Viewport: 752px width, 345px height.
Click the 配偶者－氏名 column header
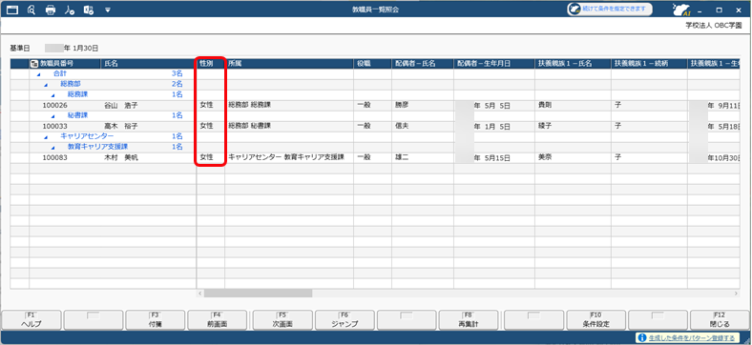pyautogui.click(x=423, y=63)
